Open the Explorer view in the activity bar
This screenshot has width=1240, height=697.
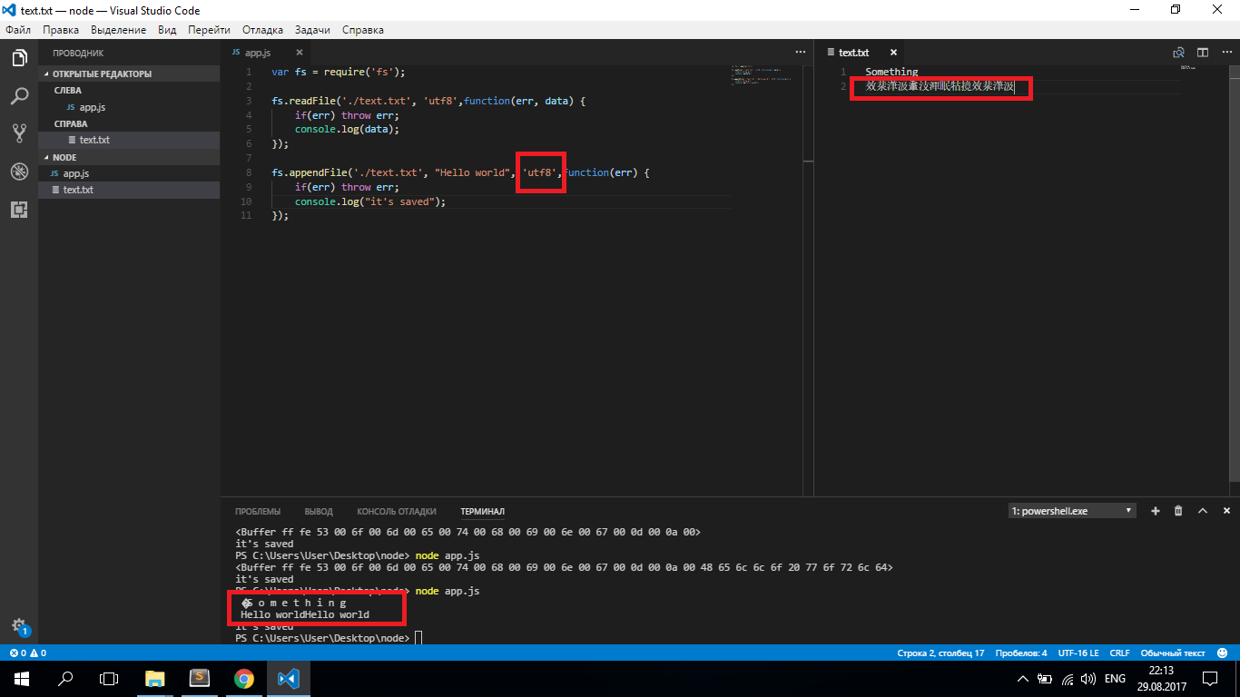19,58
